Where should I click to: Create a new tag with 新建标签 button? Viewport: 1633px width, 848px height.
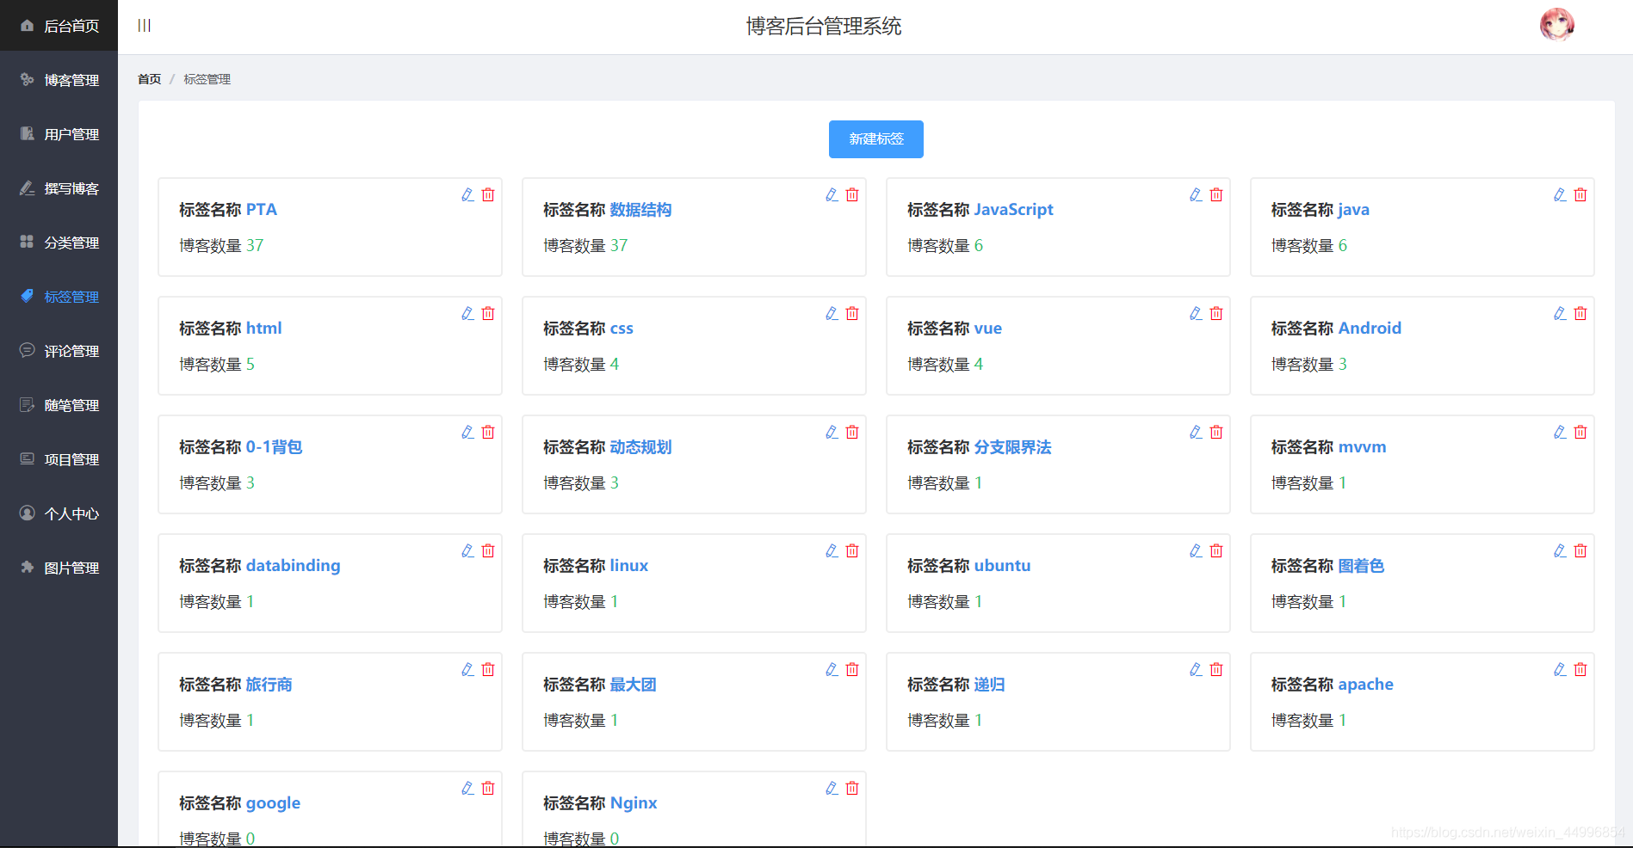[x=876, y=139]
